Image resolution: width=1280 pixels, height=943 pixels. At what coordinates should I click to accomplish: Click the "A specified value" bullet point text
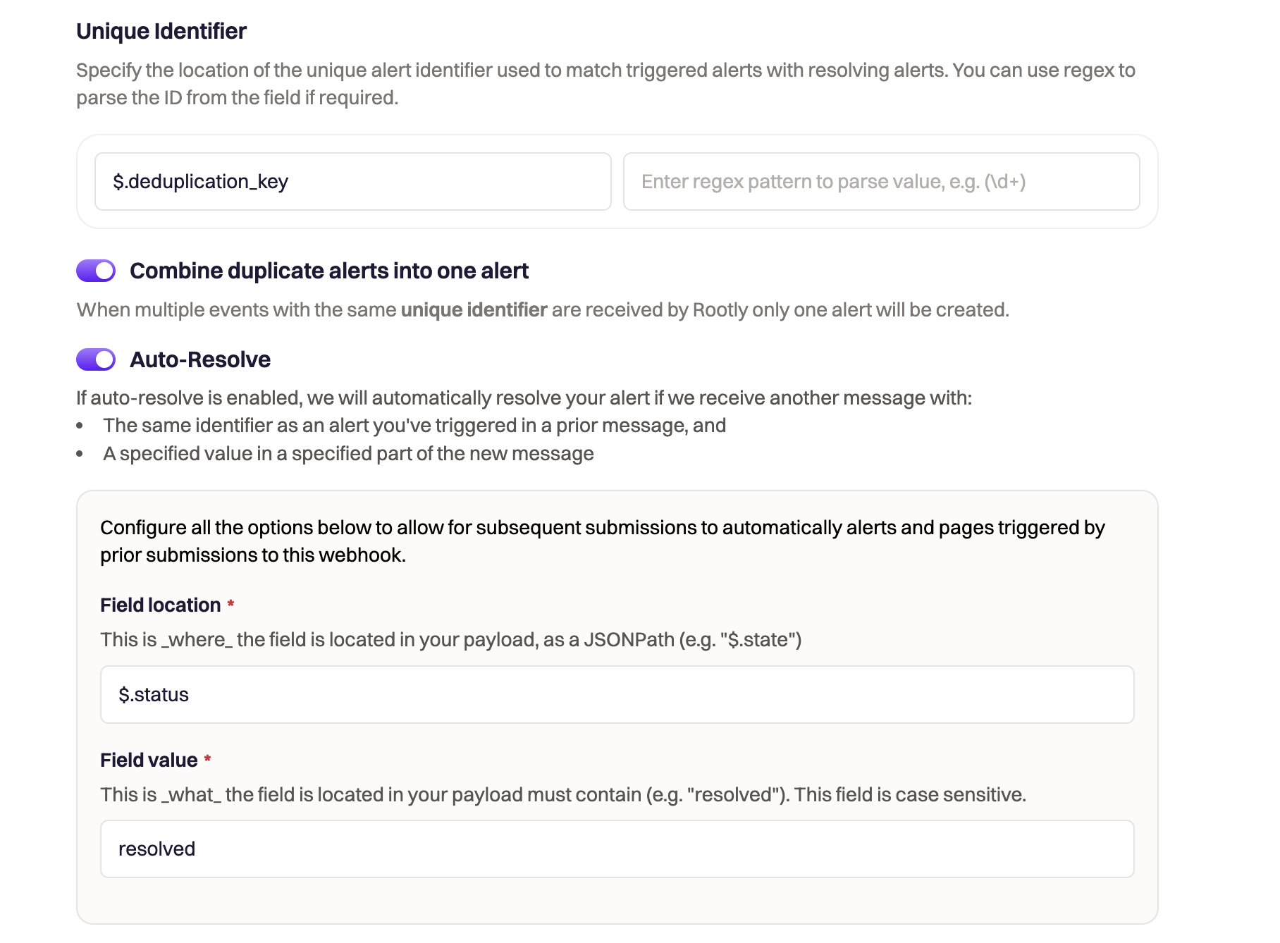point(348,454)
